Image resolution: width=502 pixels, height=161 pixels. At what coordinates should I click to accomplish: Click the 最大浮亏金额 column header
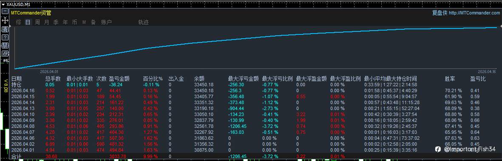click(x=243, y=79)
